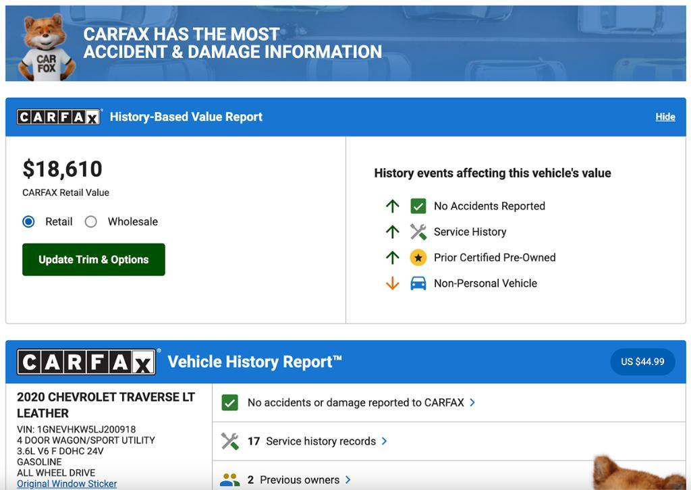Click the Car Fox mascot in the banner
The image size is (691, 490).
(46, 47)
